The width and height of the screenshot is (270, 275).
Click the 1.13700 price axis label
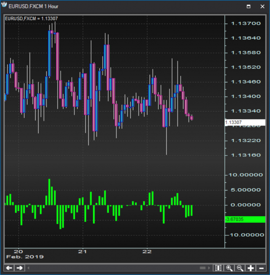(x=246, y=24)
